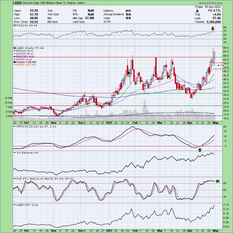Click the AMEX exchange label
The height and width of the screenshot is (233, 233).
tap(81, 3)
